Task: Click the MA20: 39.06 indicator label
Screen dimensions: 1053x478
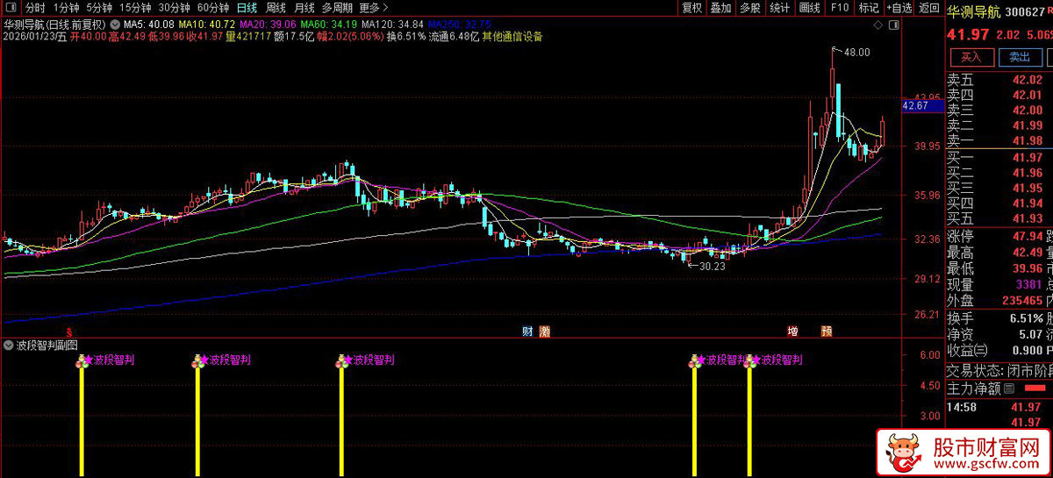Action: coord(267,24)
